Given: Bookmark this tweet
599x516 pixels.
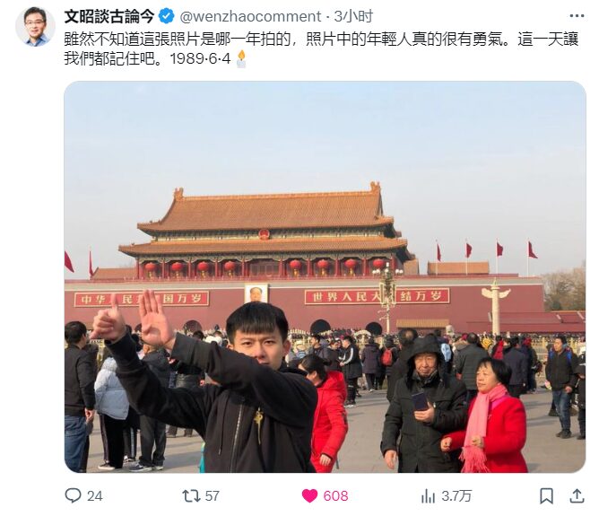Looking at the screenshot, I should 546,496.
